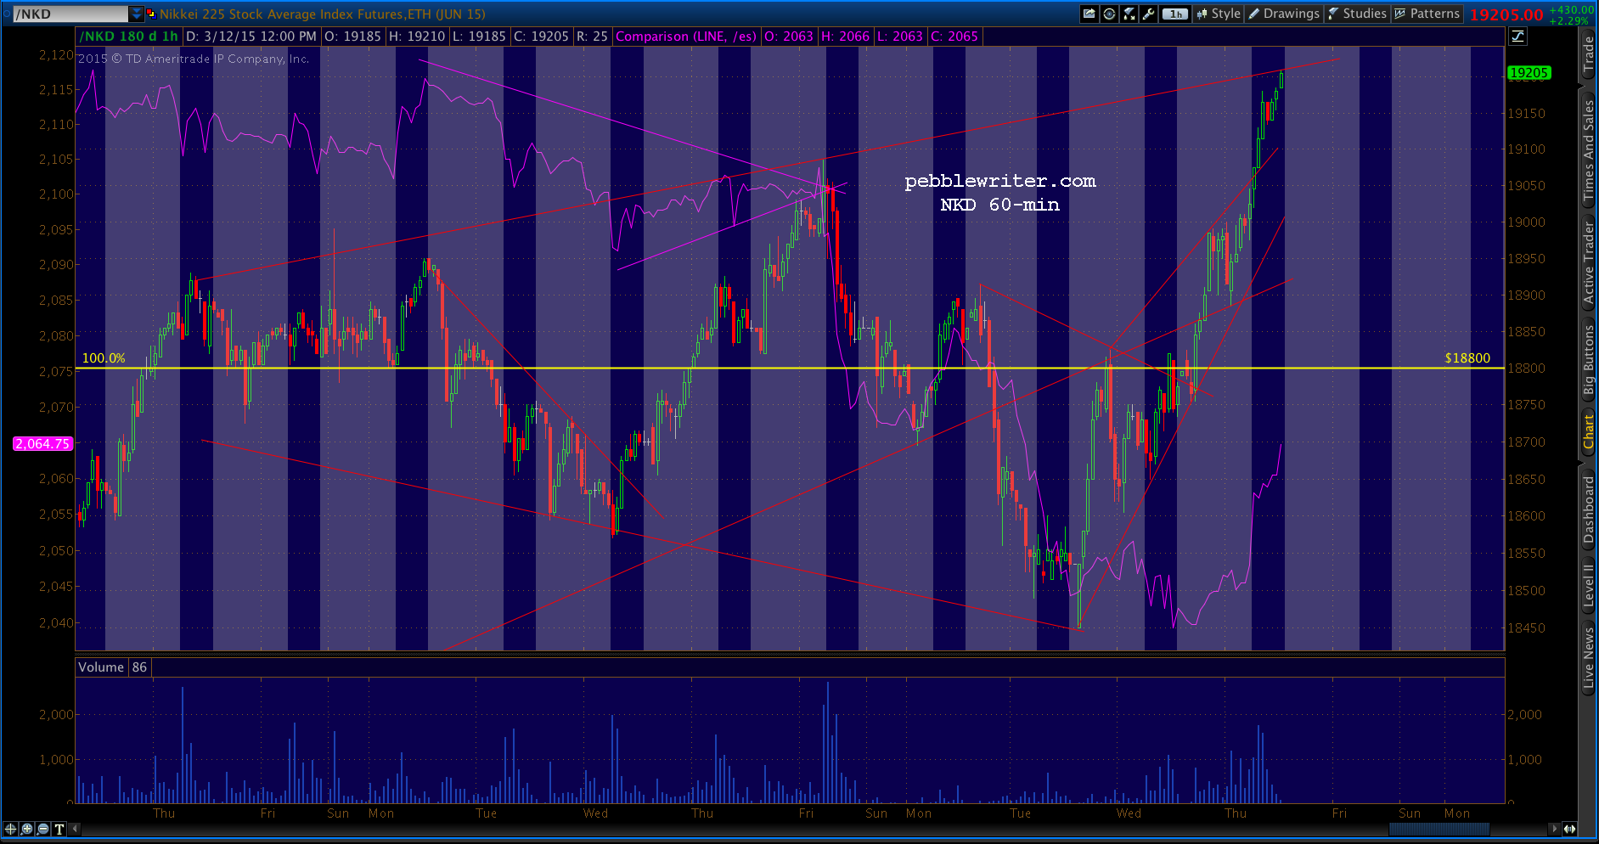Open chart settings wrench icon
The image size is (1599, 844).
point(1149,14)
